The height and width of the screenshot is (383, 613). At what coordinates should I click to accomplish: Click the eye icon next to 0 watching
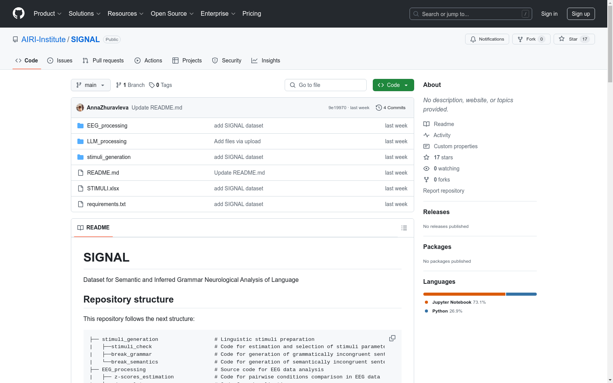(426, 169)
